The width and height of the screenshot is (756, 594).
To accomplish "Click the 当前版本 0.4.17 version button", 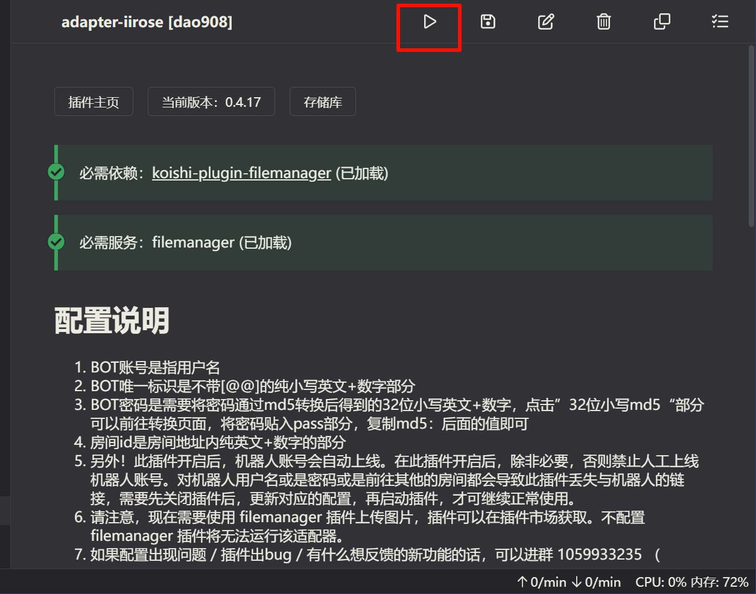I will pyautogui.click(x=211, y=101).
